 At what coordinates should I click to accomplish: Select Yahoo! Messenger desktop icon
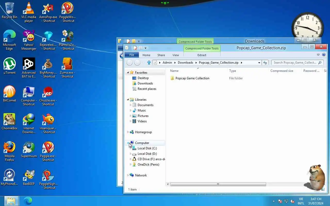29,40
